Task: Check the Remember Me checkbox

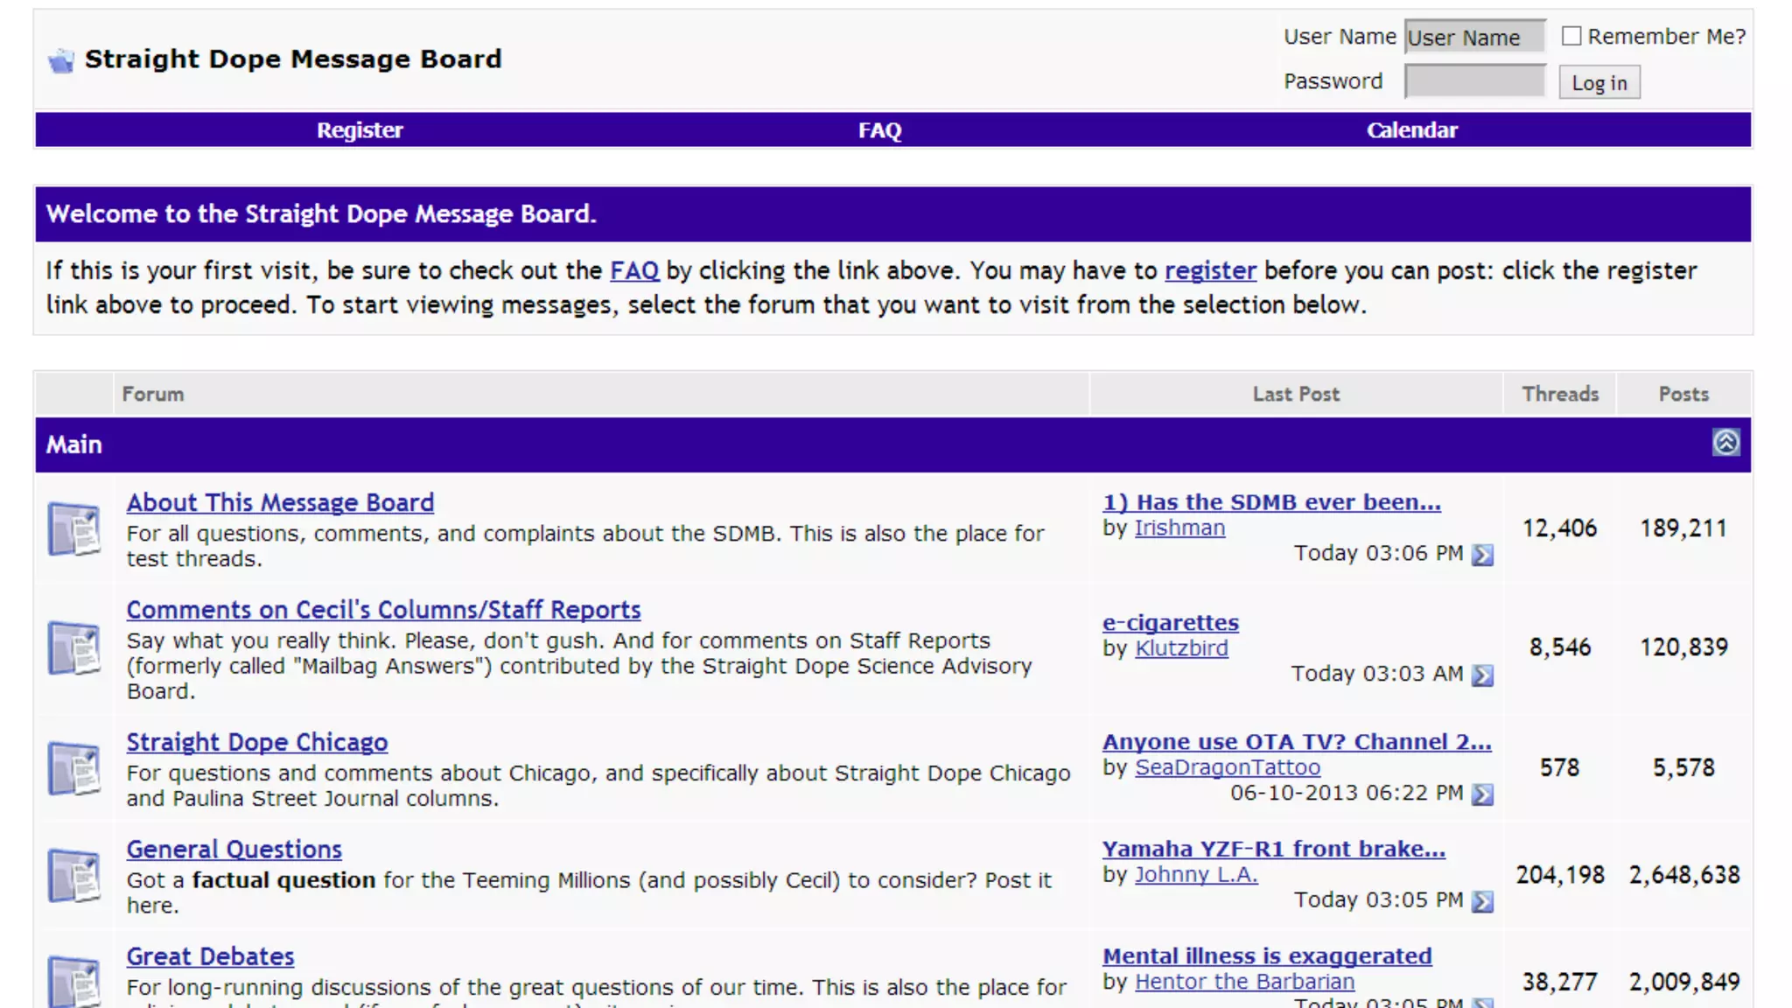Action: 1571,36
